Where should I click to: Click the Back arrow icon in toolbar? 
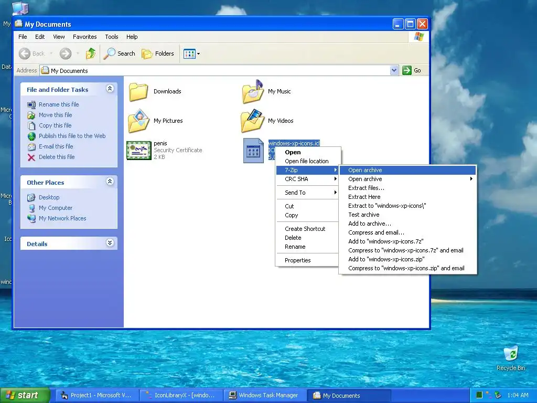pyautogui.click(x=25, y=54)
